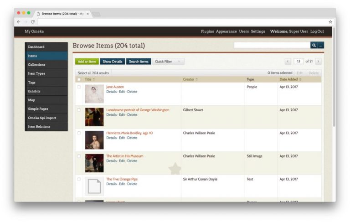Click the Add an Item button

coord(87,62)
